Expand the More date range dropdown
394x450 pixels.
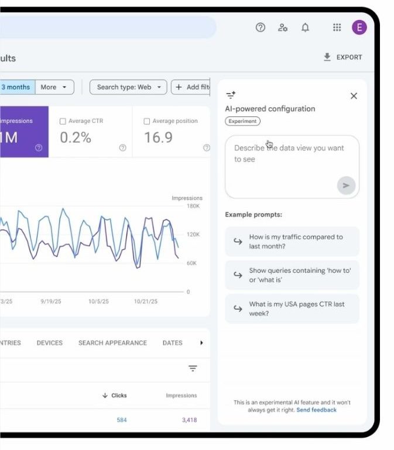coord(56,87)
